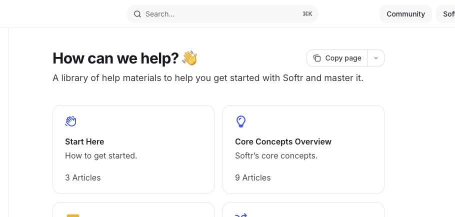
Task: Click the 3 Articles label
Action: (83, 177)
